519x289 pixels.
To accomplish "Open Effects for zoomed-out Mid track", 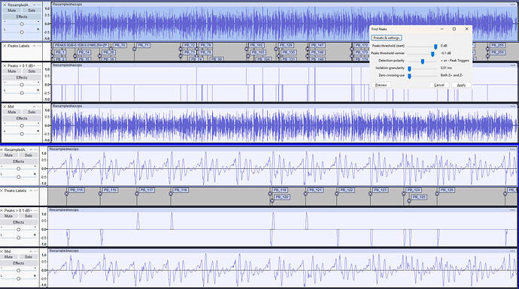I will [x=22, y=119].
